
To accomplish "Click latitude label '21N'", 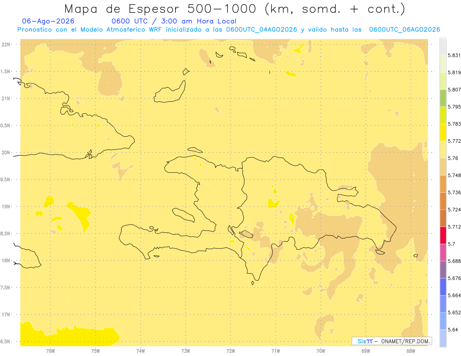I will (x=6, y=99).
